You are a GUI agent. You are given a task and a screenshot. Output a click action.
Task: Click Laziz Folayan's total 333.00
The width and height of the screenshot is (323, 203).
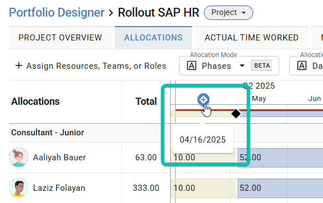click(146, 188)
